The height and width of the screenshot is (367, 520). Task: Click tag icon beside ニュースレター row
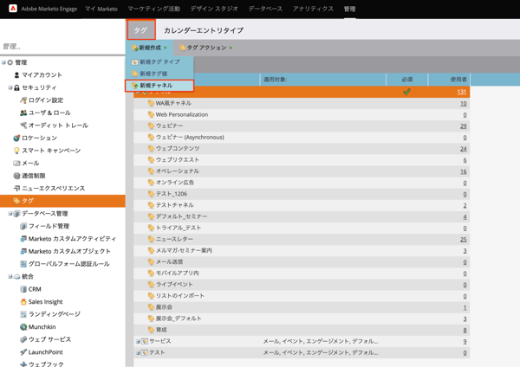(x=151, y=239)
